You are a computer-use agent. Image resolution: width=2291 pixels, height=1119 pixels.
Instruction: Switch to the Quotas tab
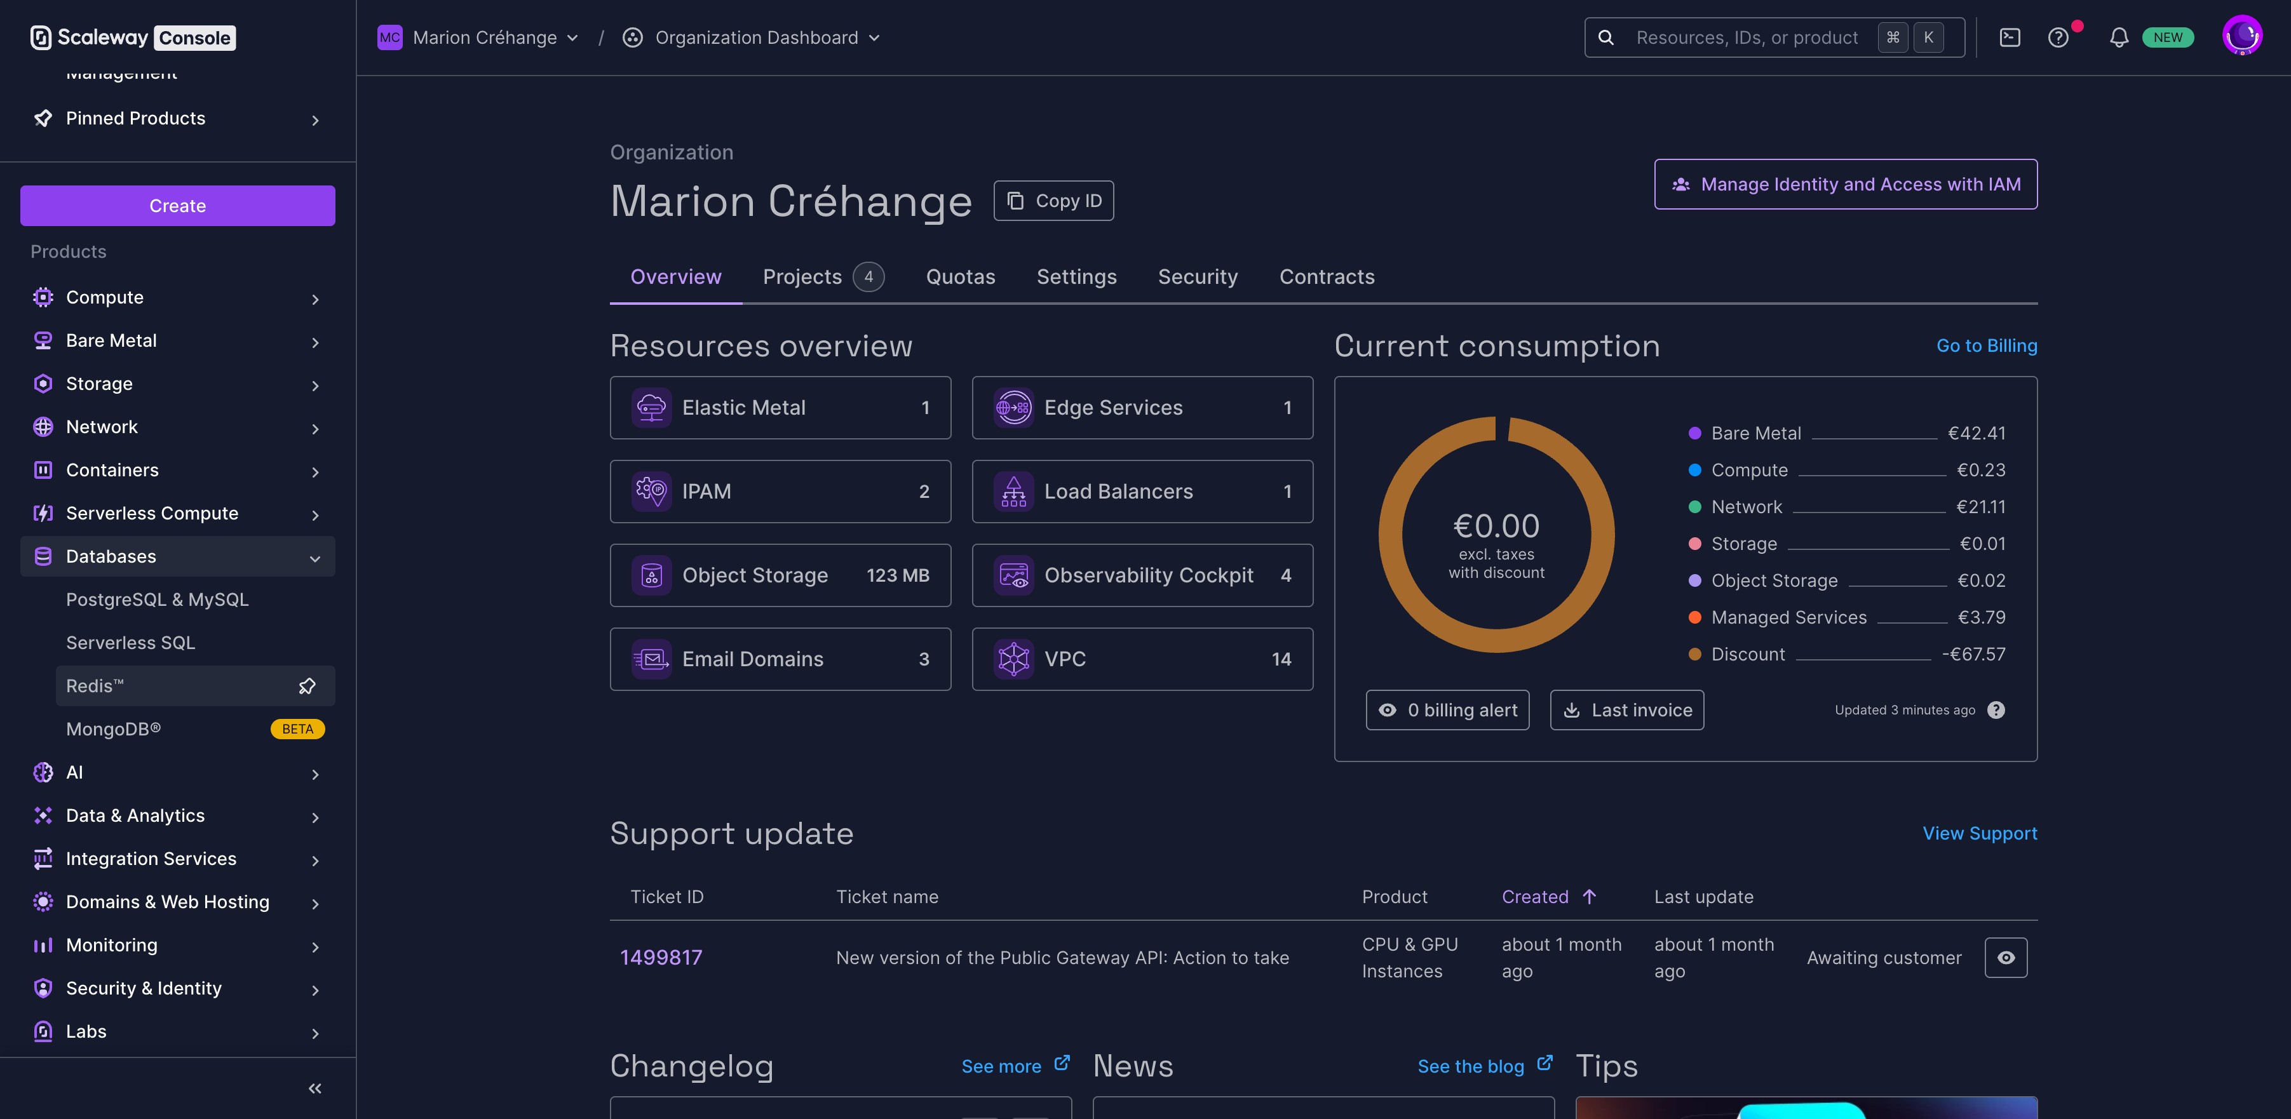tap(961, 276)
